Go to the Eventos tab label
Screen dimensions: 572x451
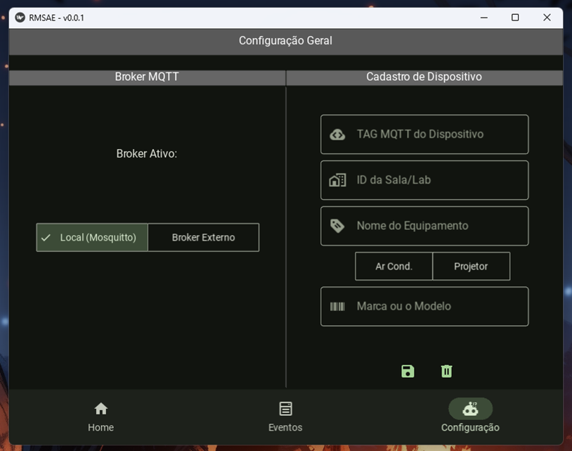(285, 428)
